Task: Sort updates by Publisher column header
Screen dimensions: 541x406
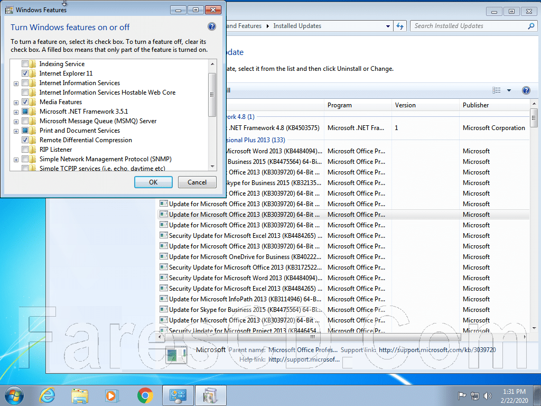Action: pyautogui.click(x=494, y=105)
